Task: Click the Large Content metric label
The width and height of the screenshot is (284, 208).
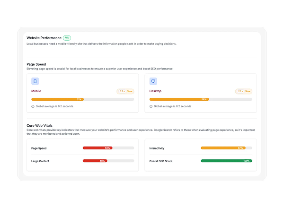Action: click(40, 161)
